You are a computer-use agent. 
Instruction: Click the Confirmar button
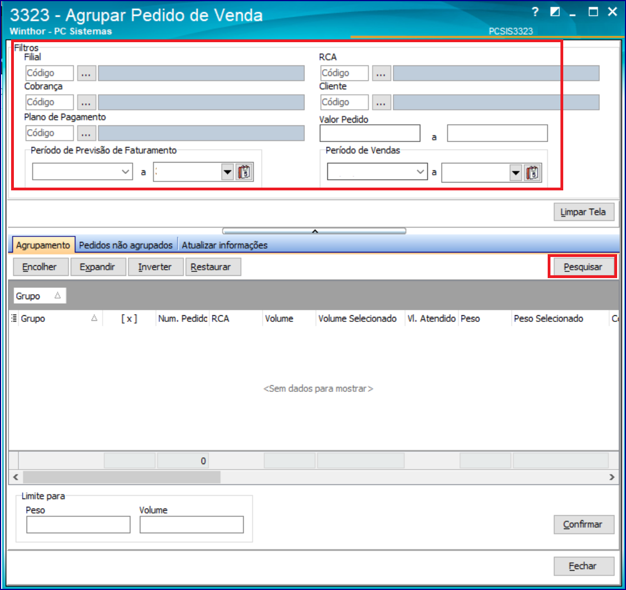(583, 524)
